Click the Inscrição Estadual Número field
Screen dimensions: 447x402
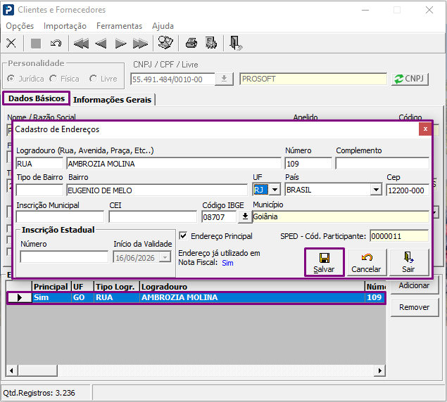(x=64, y=257)
